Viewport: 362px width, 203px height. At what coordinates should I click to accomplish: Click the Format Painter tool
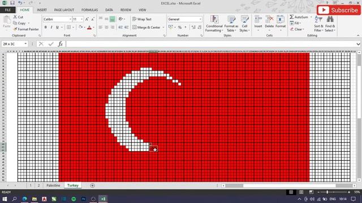pos(26,29)
